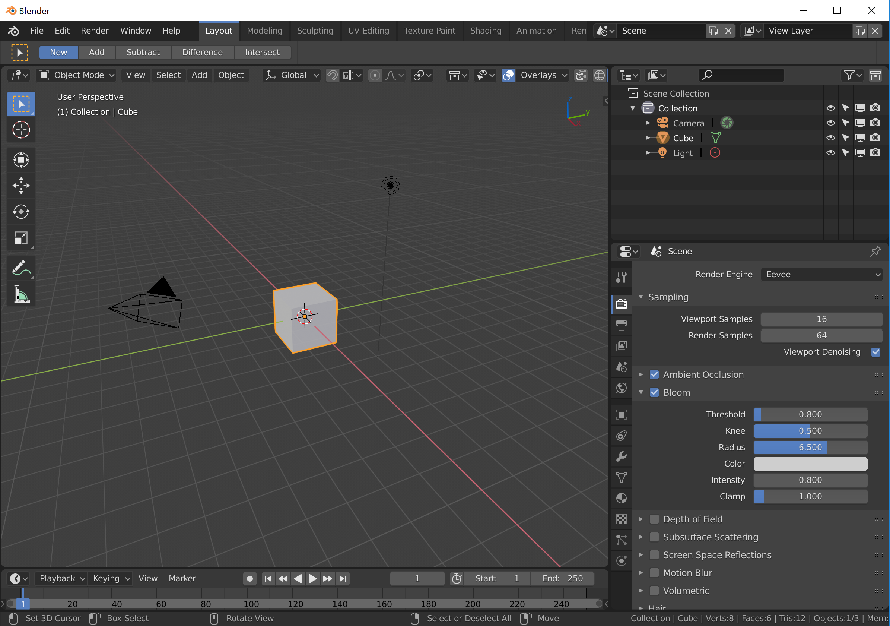Image resolution: width=890 pixels, height=626 pixels.
Task: Hide the Camera in viewport
Action: coord(830,123)
